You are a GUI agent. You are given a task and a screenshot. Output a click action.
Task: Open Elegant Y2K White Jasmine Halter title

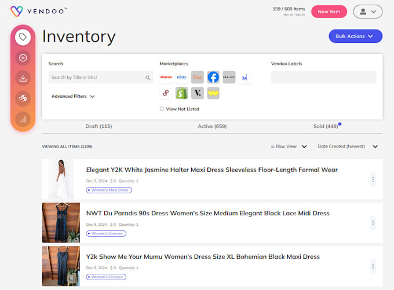pyautogui.click(x=212, y=170)
